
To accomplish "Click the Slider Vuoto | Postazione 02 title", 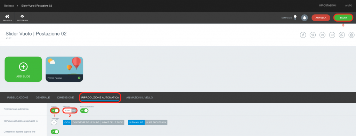I will [x=36, y=34].
